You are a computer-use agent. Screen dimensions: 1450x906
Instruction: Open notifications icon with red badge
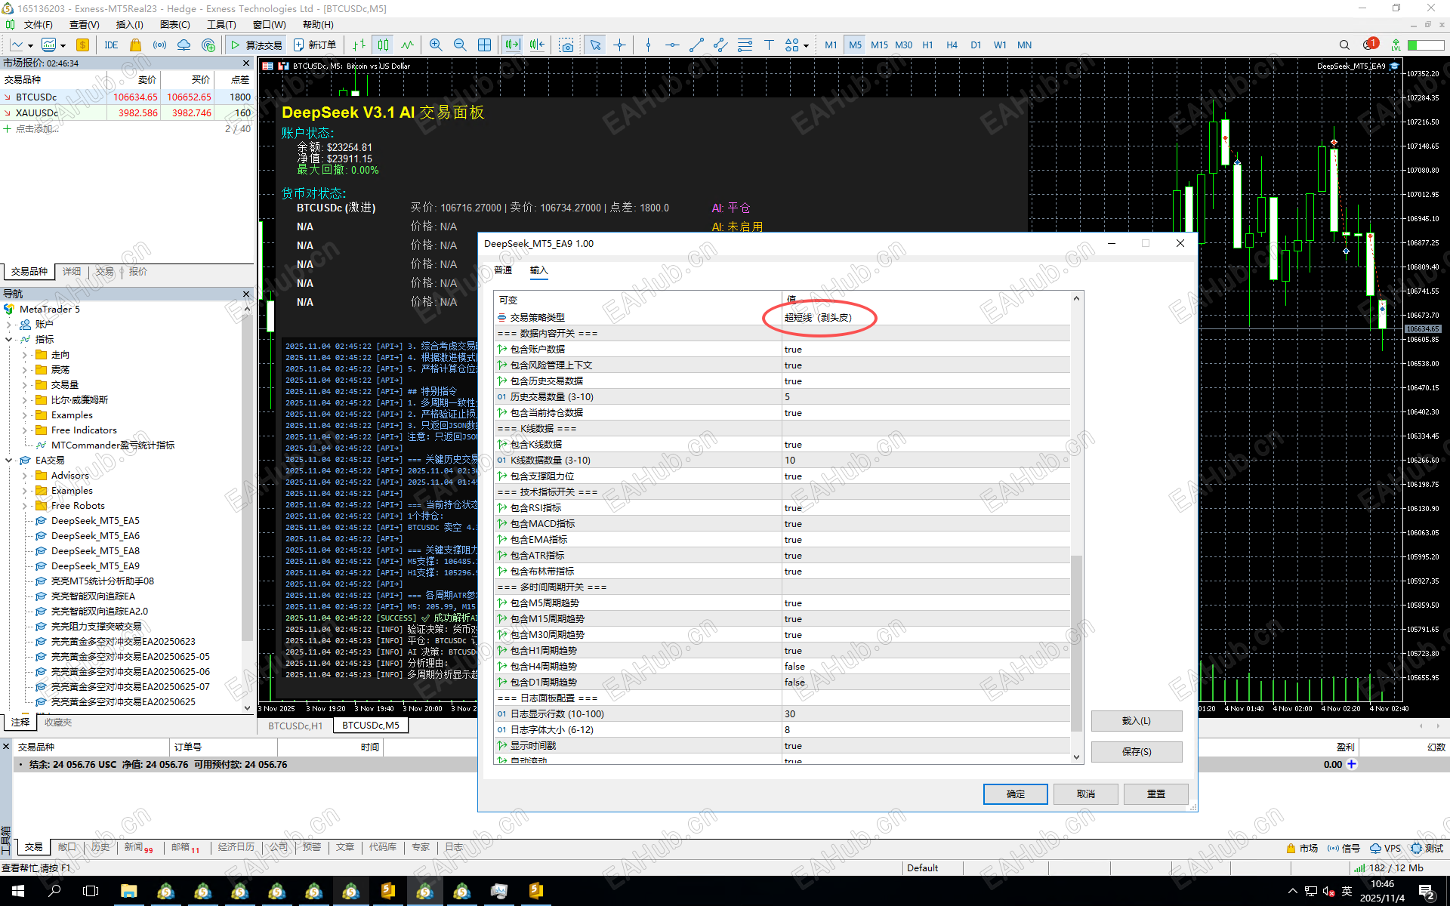pyautogui.click(x=1371, y=45)
